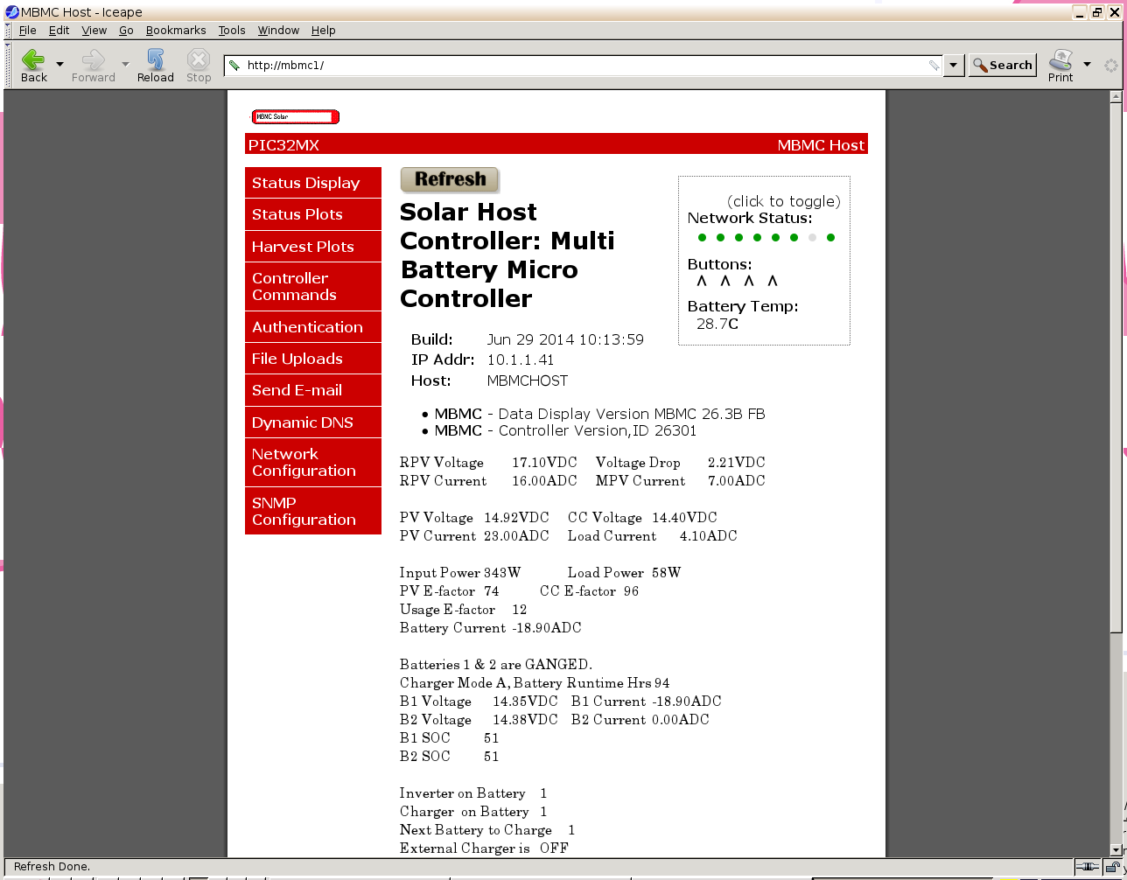Click the PIC32MX header text
This screenshot has height=880, width=1127.
pyautogui.click(x=284, y=145)
